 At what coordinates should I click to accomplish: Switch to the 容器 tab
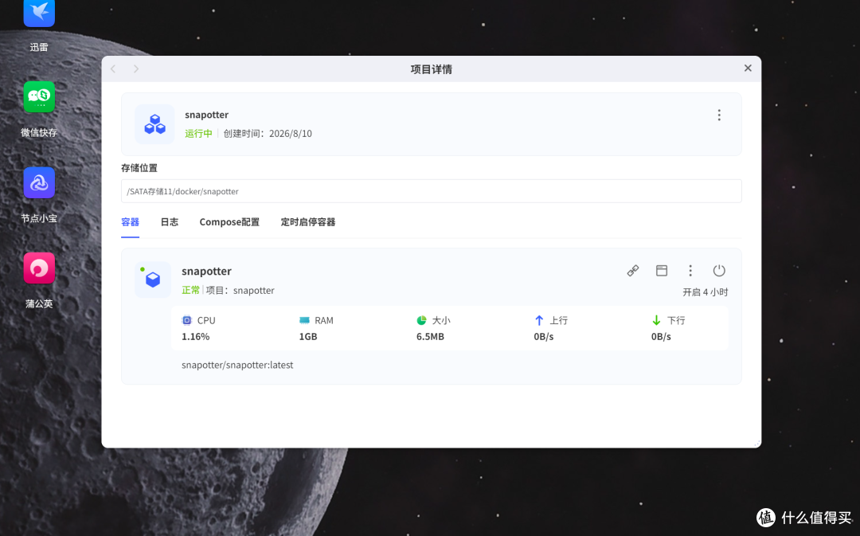tap(130, 222)
